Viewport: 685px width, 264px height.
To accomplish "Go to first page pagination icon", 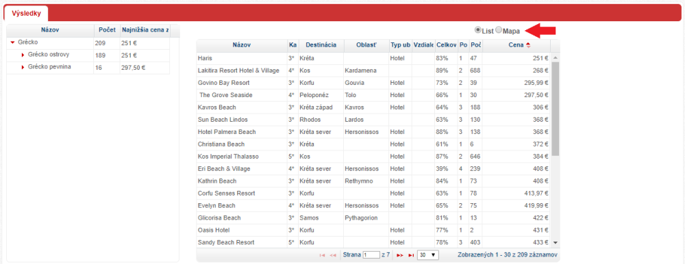I will (x=323, y=255).
